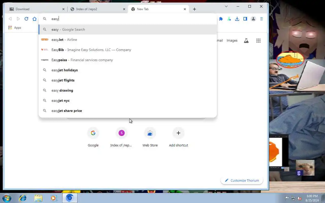Viewport: 325px width, 203px height.
Task: Select the 'easy - Google Search' suggestion
Action: [x=128, y=29]
